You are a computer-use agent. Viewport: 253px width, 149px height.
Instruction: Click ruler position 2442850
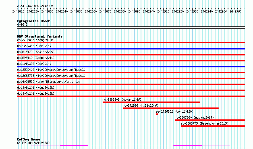tap(76, 11)
